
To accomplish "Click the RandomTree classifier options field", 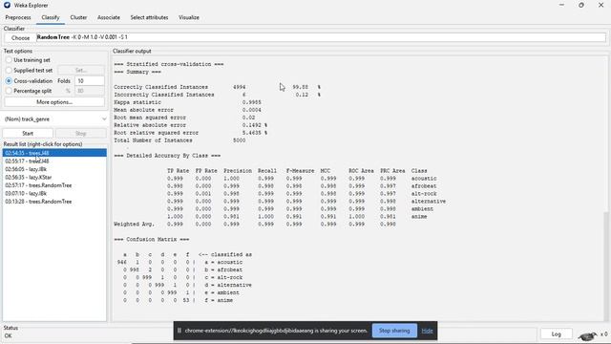I will (x=321, y=37).
